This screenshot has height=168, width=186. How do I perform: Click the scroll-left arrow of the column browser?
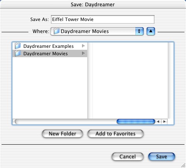tap(158, 122)
